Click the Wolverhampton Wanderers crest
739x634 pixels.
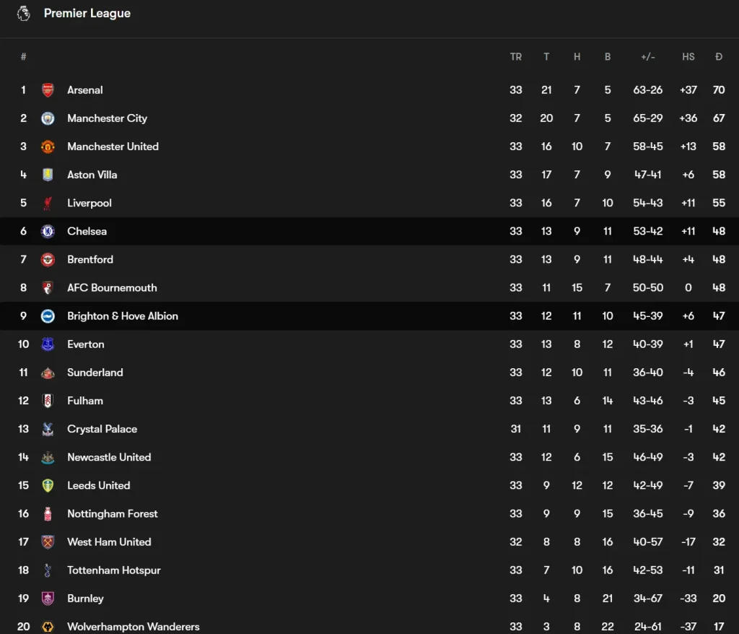[48, 626]
